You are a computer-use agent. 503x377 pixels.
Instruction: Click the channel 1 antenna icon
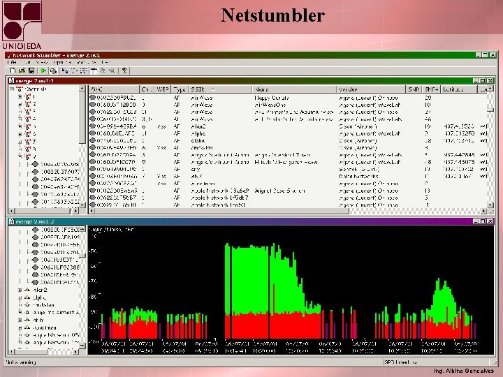coord(27,96)
